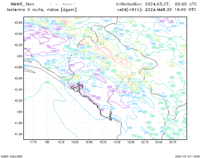Click the 2024-03-27-13:46 timestamp
This screenshot has width=205, height=158.
point(187,156)
